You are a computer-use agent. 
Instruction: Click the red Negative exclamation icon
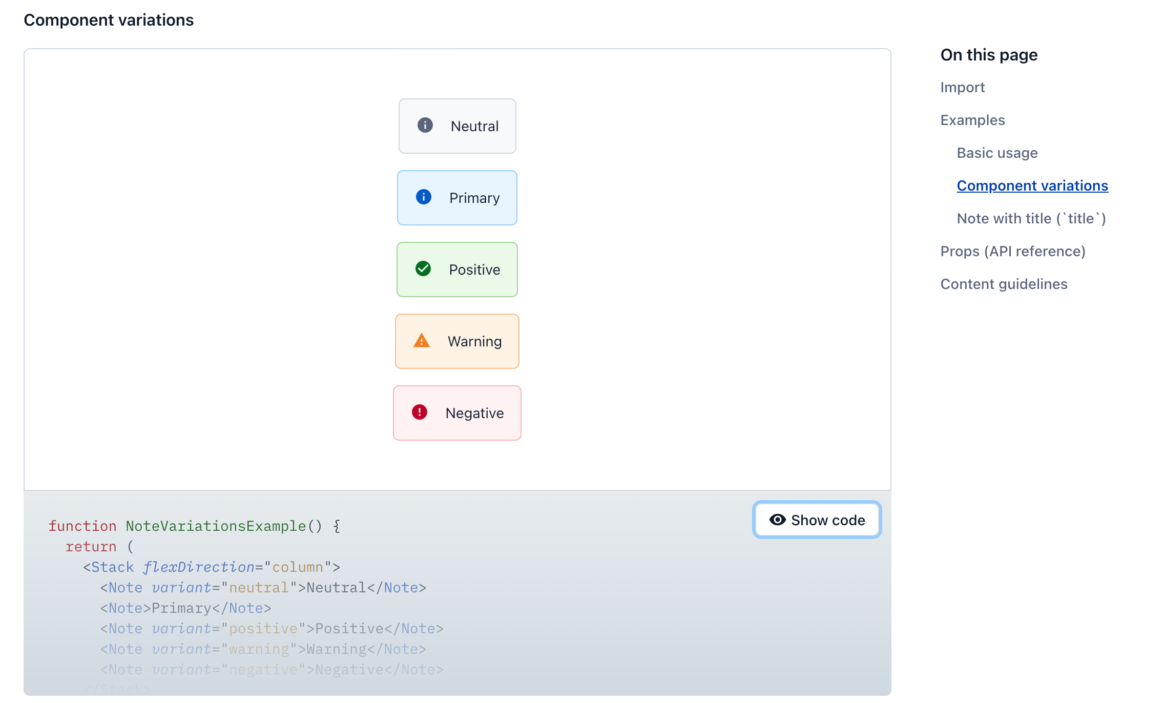coord(419,412)
